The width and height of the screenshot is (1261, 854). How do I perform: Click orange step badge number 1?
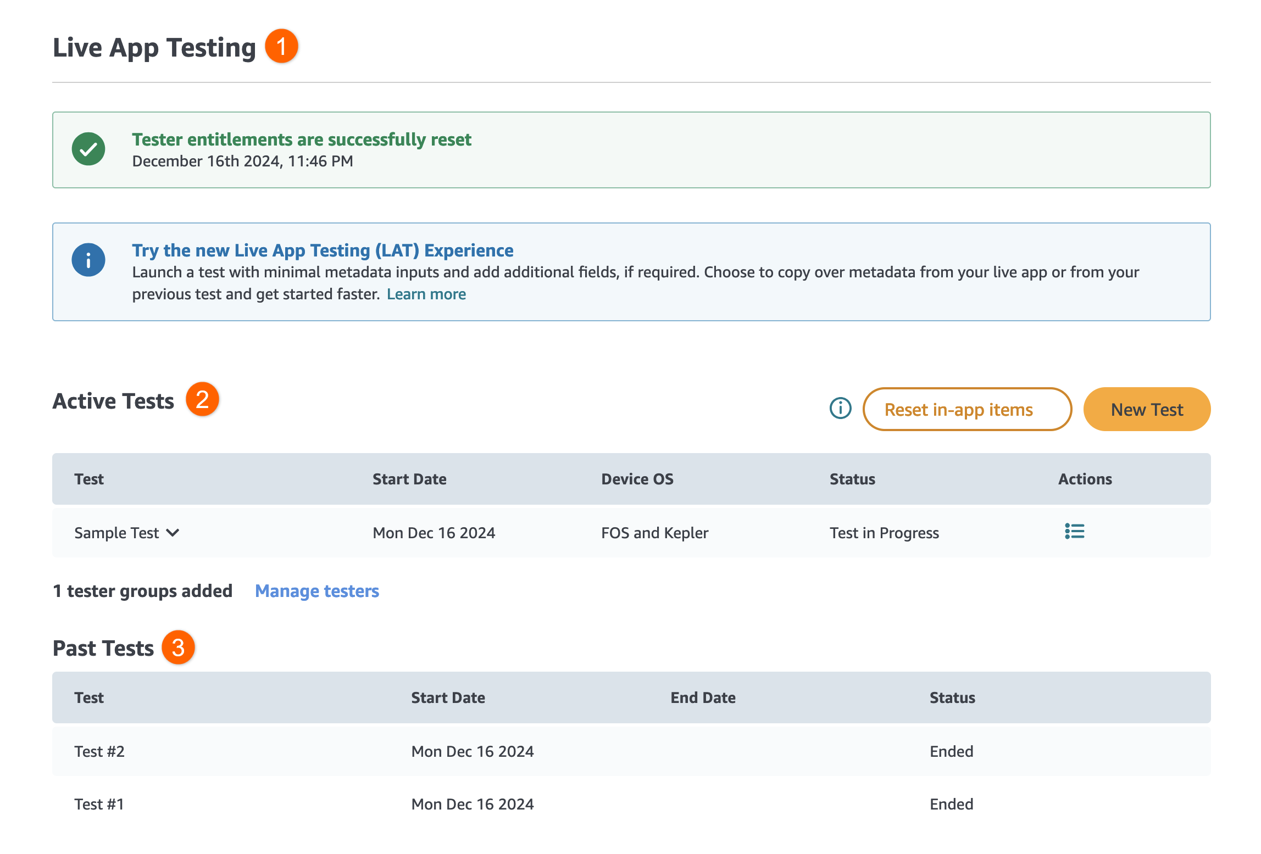point(281,46)
